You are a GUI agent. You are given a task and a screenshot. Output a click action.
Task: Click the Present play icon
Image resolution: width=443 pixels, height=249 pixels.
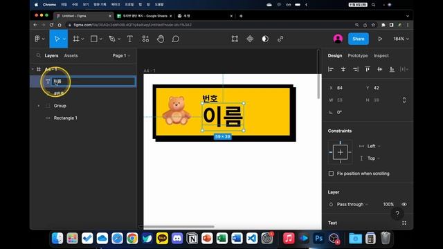click(380, 39)
